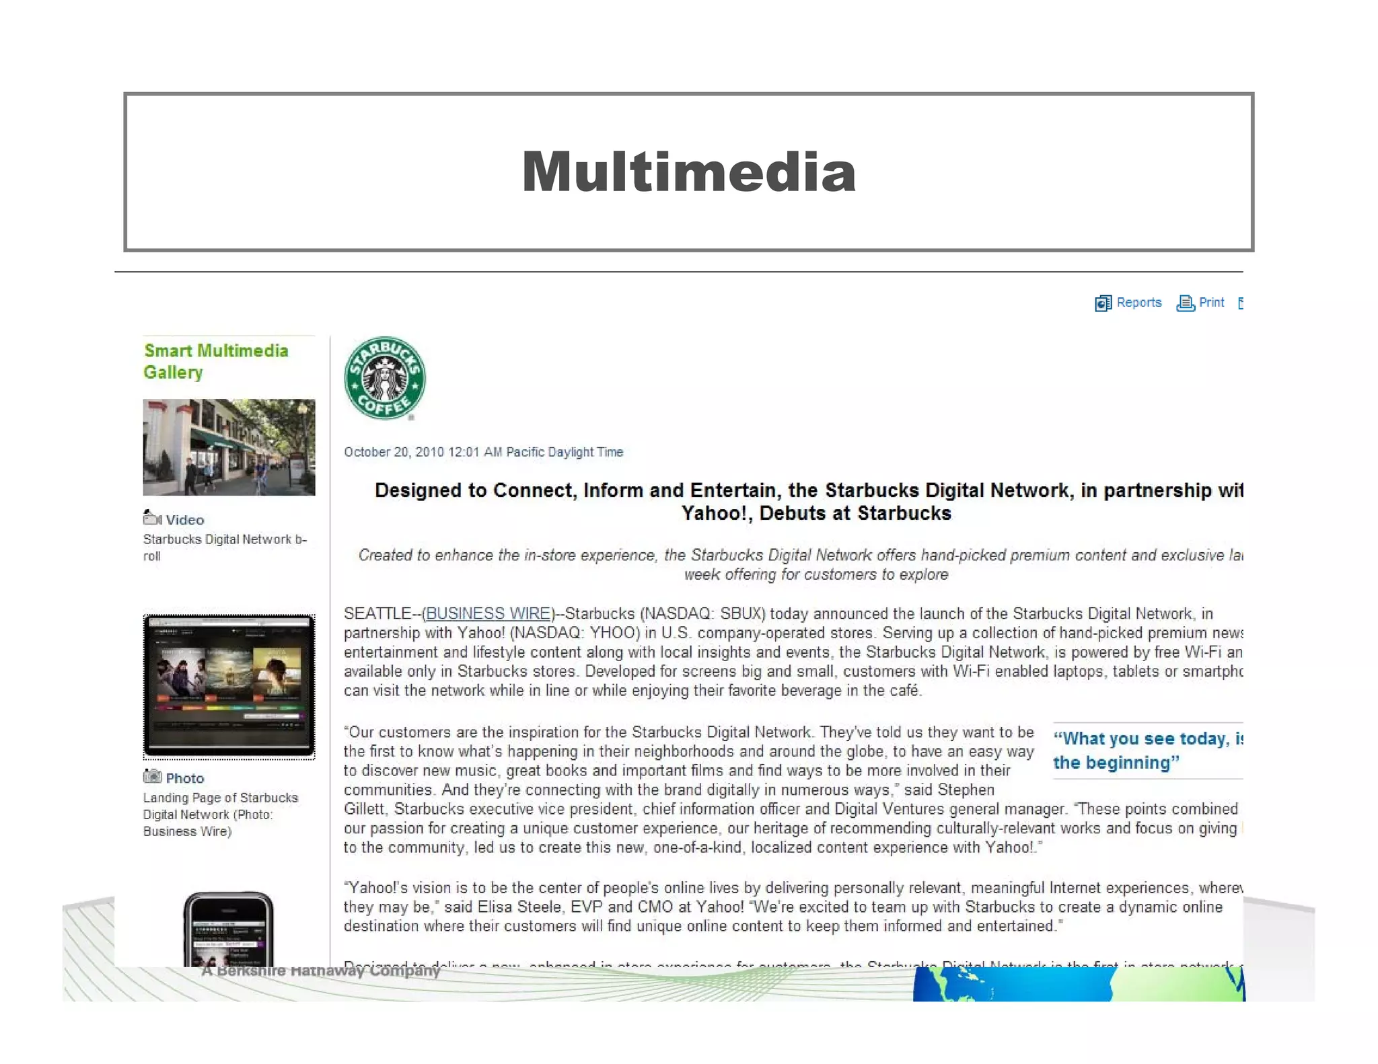Open the Reports link
Screen dimensions: 1378x1064
click(x=1139, y=303)
